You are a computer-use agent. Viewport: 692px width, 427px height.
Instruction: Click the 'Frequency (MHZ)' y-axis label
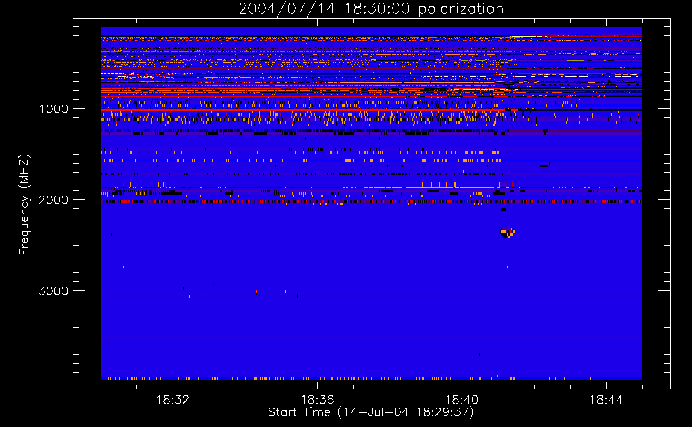pos(24,205)
